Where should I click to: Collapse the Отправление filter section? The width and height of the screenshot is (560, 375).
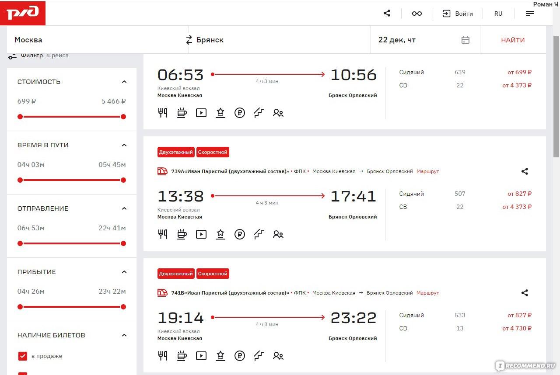tap(124, 208)
